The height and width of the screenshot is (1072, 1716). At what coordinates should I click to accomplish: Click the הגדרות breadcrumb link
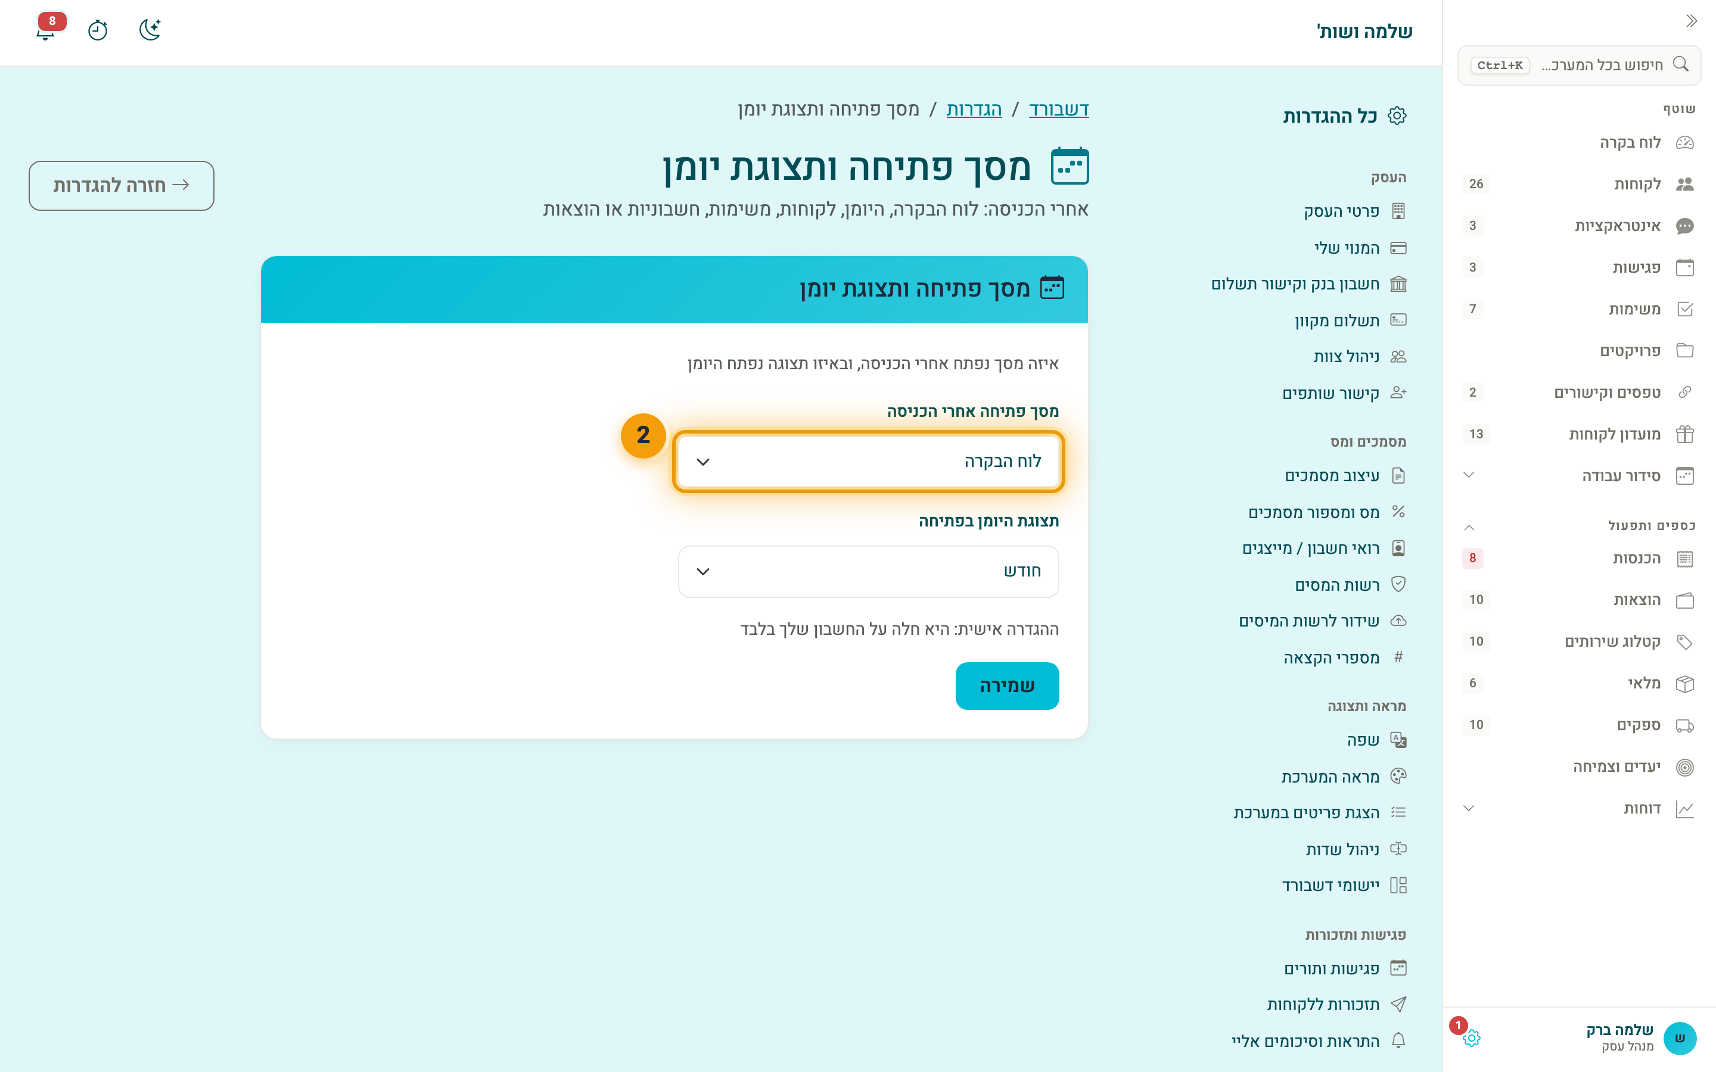[974, 109]
